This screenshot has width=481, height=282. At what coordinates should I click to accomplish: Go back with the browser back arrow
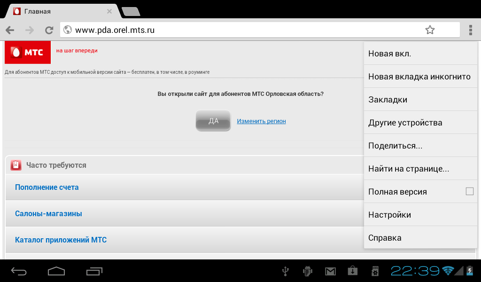(x=10, y=30)
